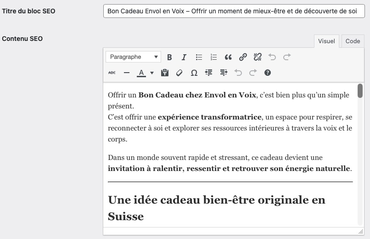This screenshot has height=239, width=370.
Task: Click the editor resize handle
Action: point(361,232)
